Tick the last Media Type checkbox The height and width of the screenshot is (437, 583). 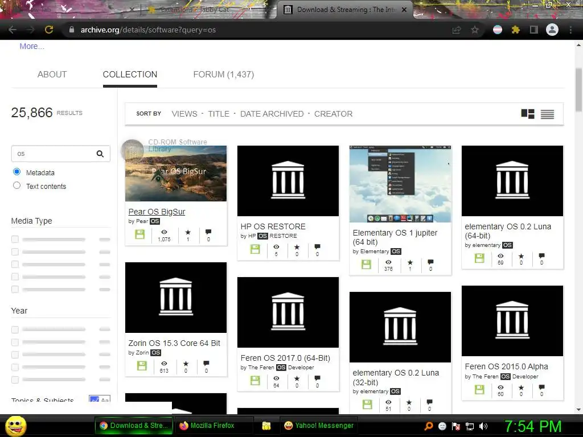pyautogui.click(x=15, y=289)
